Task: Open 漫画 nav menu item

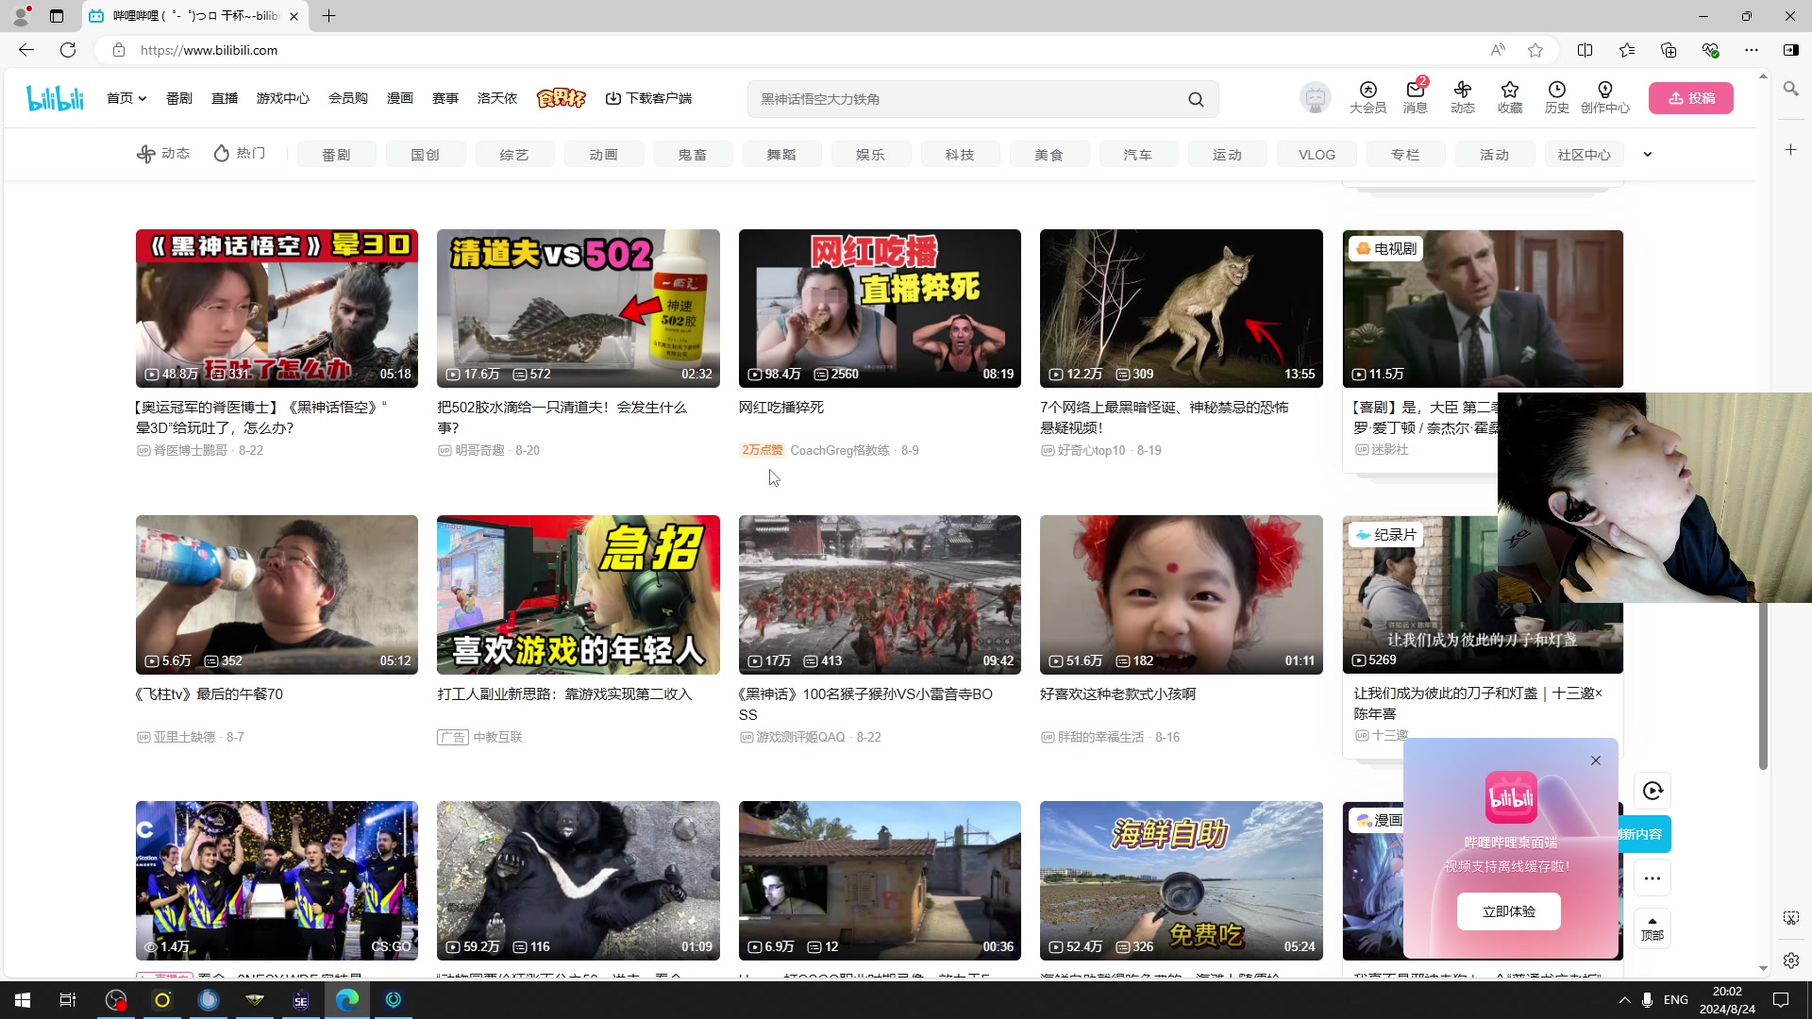Action: (x=400, y=98)
